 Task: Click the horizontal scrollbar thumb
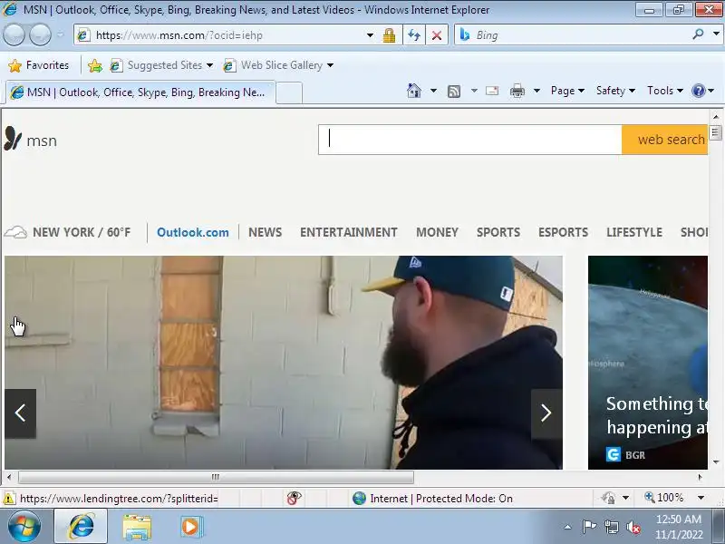(x=216, y=477)
